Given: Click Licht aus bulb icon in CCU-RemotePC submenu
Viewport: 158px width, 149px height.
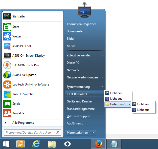Looking at the screenshot, I should (107, 99).
